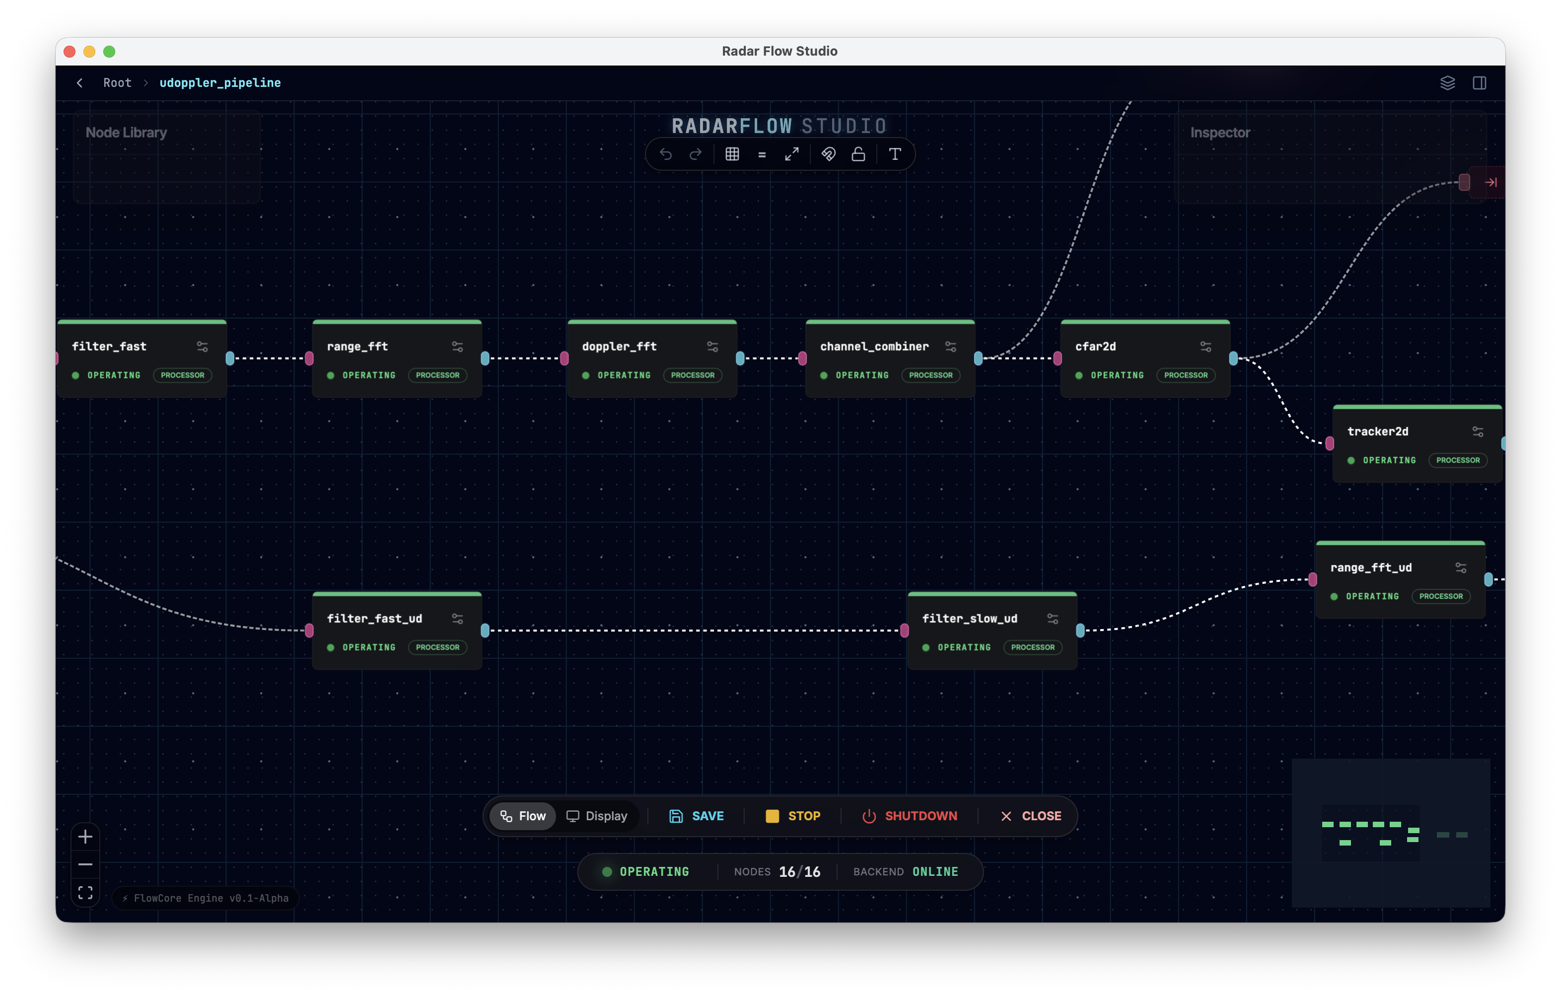The image size is (1561, 996).
Task: Add a text annotation using the T icon
Action: [x=895, y=154]
